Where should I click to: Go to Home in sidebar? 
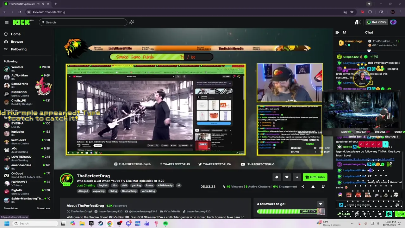[x=12, y=34]
